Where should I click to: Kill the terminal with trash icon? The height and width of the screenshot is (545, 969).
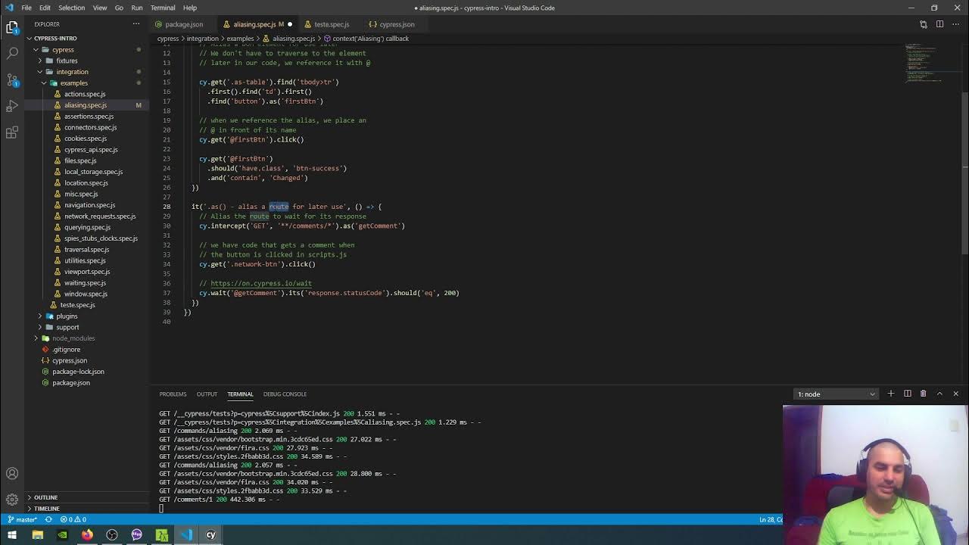(x=923, y=394)
